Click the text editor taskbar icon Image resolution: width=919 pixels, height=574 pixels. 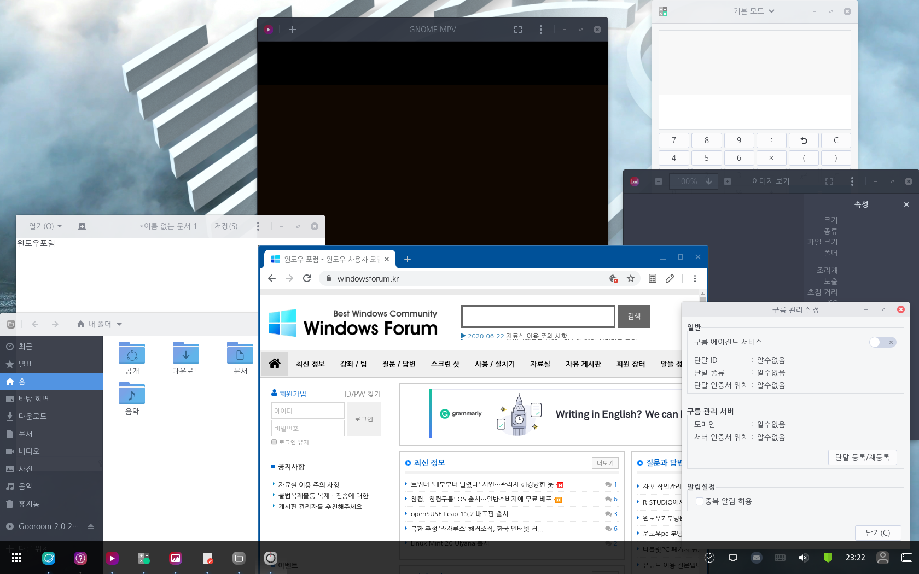point(207,558)
